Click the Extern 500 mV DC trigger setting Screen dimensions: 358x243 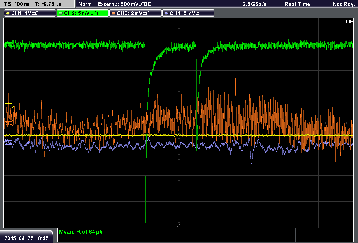[124, 4]
